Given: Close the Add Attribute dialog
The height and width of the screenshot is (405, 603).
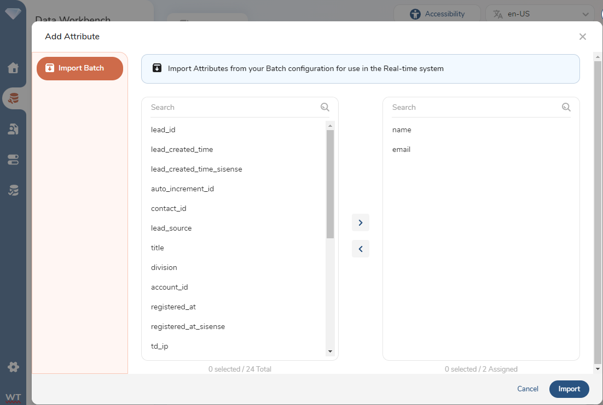Looking at the screenshot, I should [582, 37].
